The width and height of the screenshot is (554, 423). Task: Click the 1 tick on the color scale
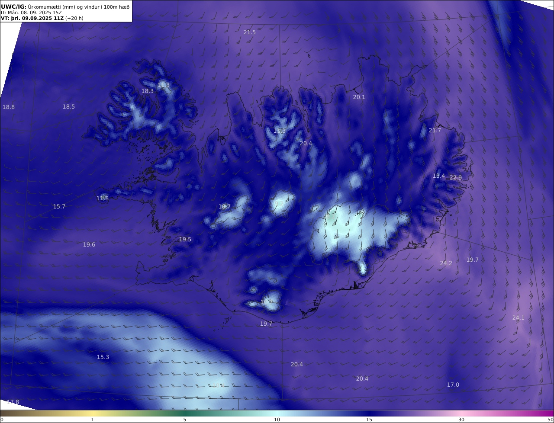[93, 420]
